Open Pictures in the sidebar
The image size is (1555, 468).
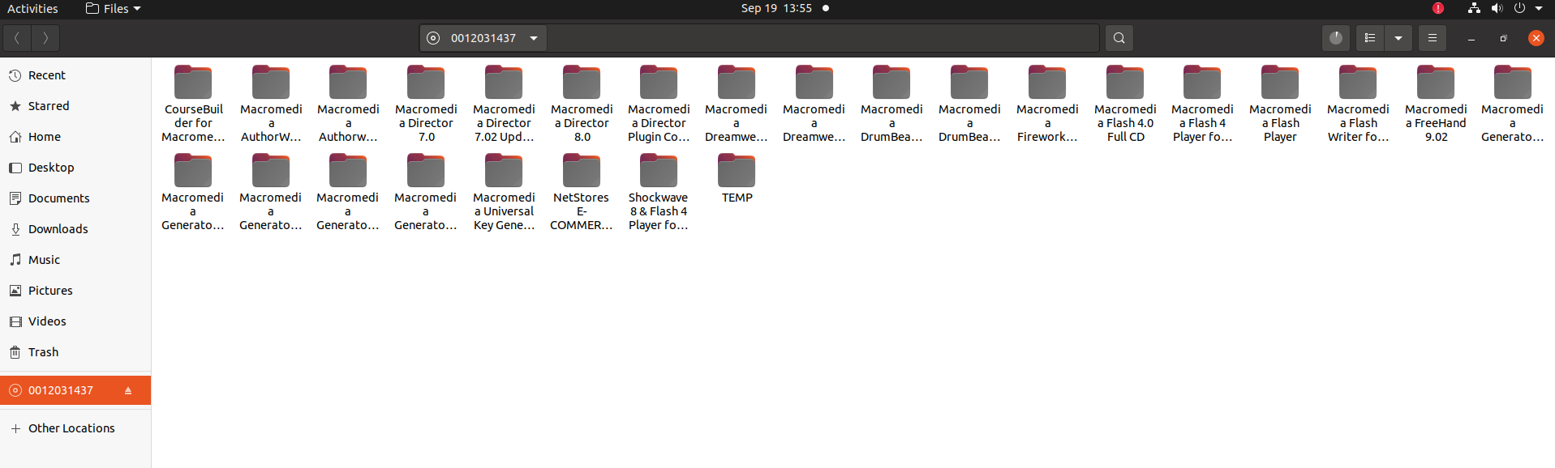[x=75, y=291]
